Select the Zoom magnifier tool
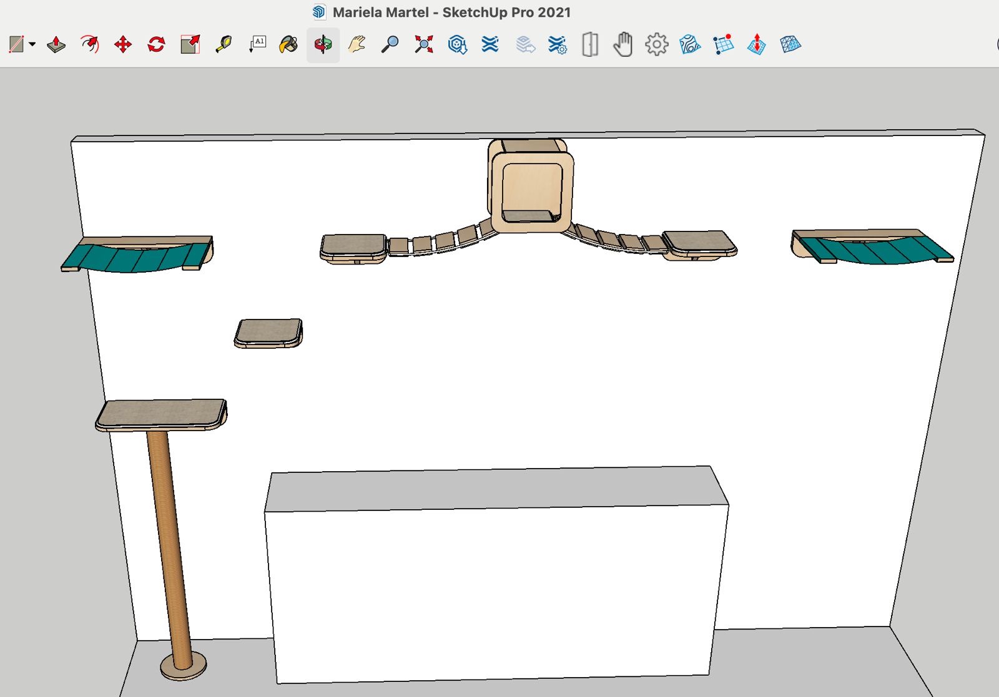This screenshot has height=697, width=999. coord(390,44)
